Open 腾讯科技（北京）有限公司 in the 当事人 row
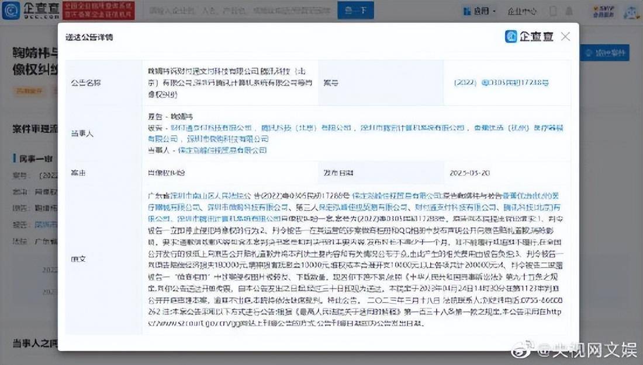The width and height of the screenshot is (643, 365). (x=306, y=128)
